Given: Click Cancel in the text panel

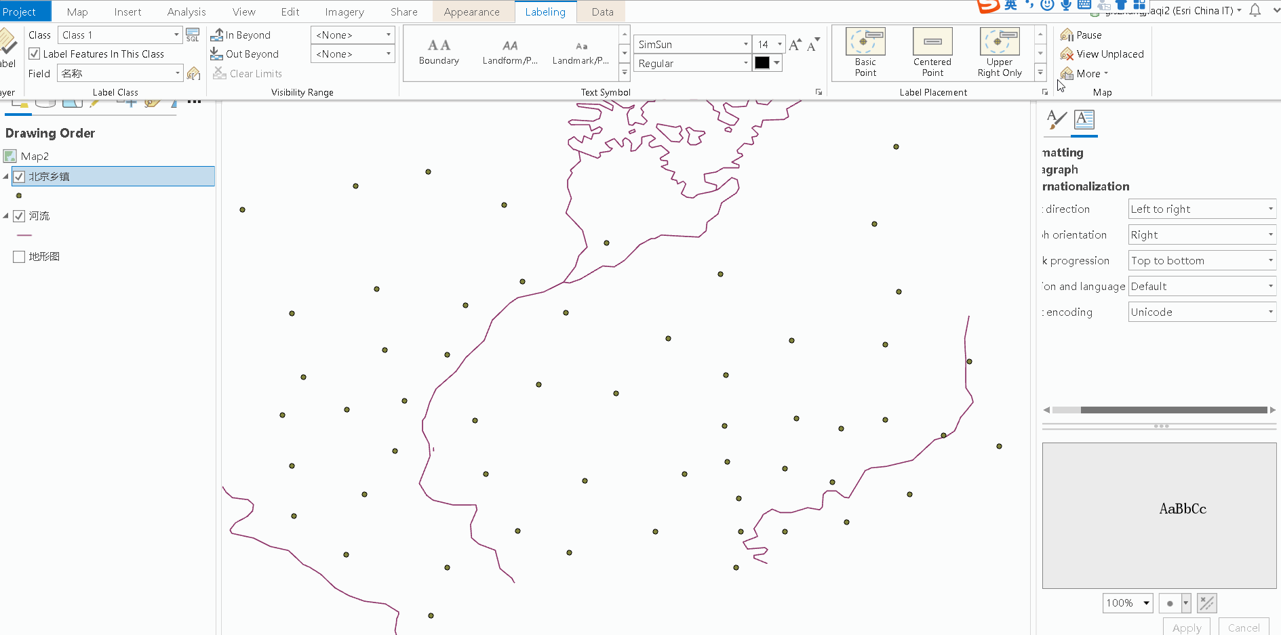Looking at the screenshot, I should [1243, 628].
